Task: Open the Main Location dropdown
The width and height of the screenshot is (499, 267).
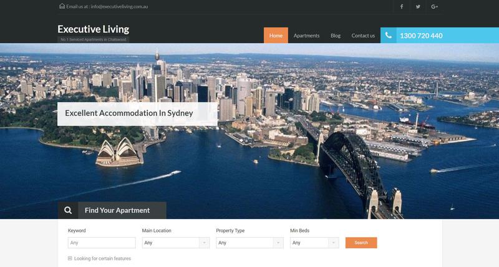Action: [x=176, y=243]
